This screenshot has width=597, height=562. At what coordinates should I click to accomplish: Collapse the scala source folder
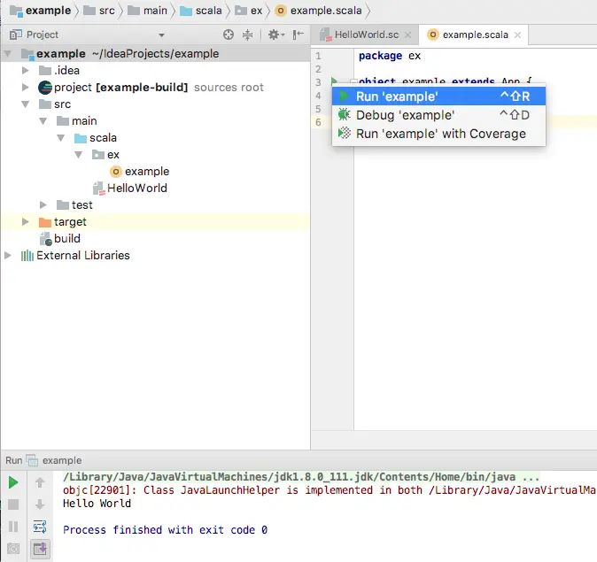coord(61,138)
